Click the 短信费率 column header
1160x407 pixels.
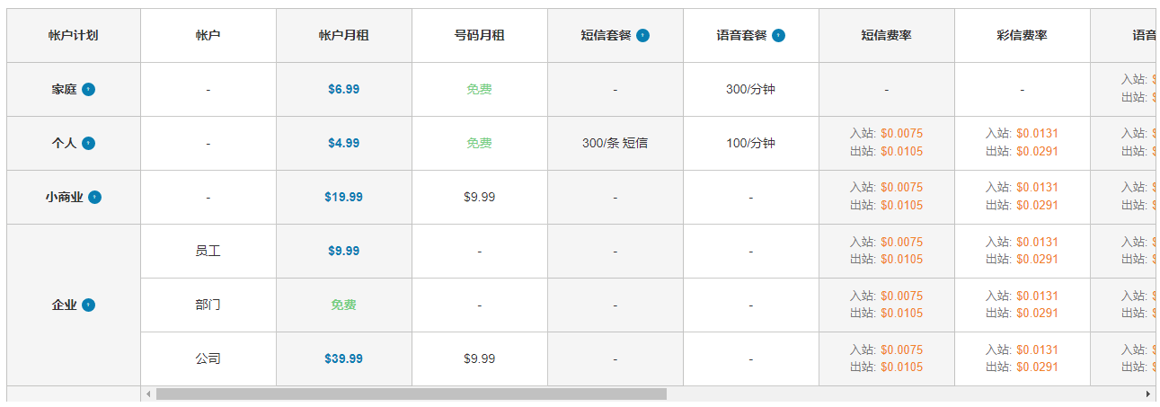[886, 36]
